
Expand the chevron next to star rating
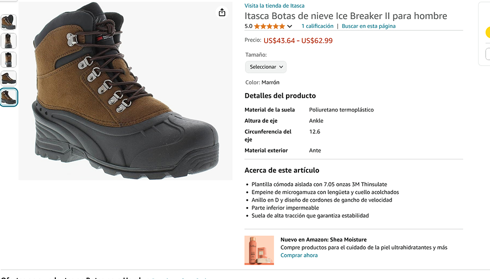(290, 26)
